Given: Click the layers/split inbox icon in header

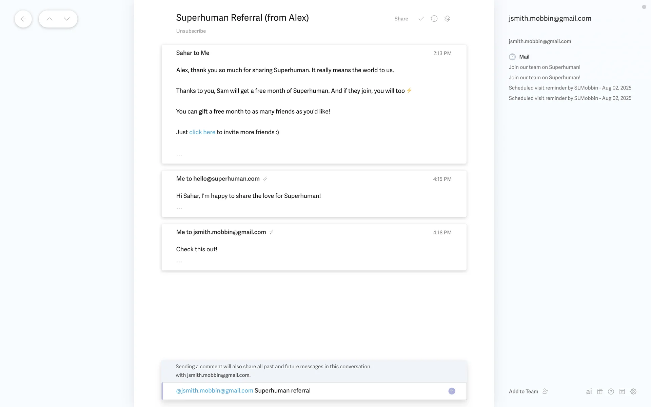Looking at the screenshot, I should click(447, 19).
